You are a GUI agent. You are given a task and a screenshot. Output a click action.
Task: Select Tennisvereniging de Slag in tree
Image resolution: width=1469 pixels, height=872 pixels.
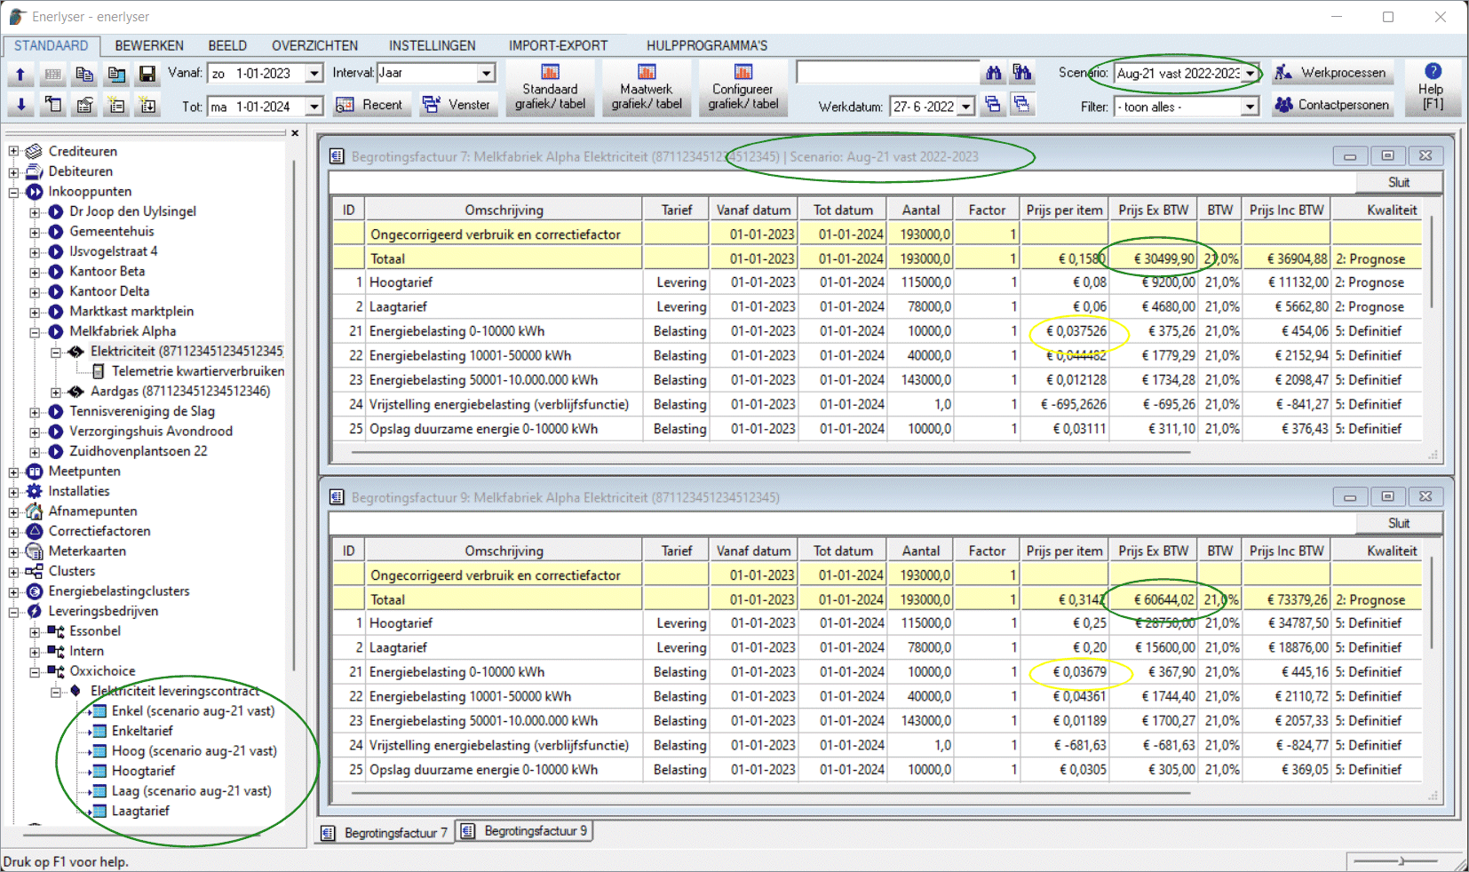coord(142,411)
